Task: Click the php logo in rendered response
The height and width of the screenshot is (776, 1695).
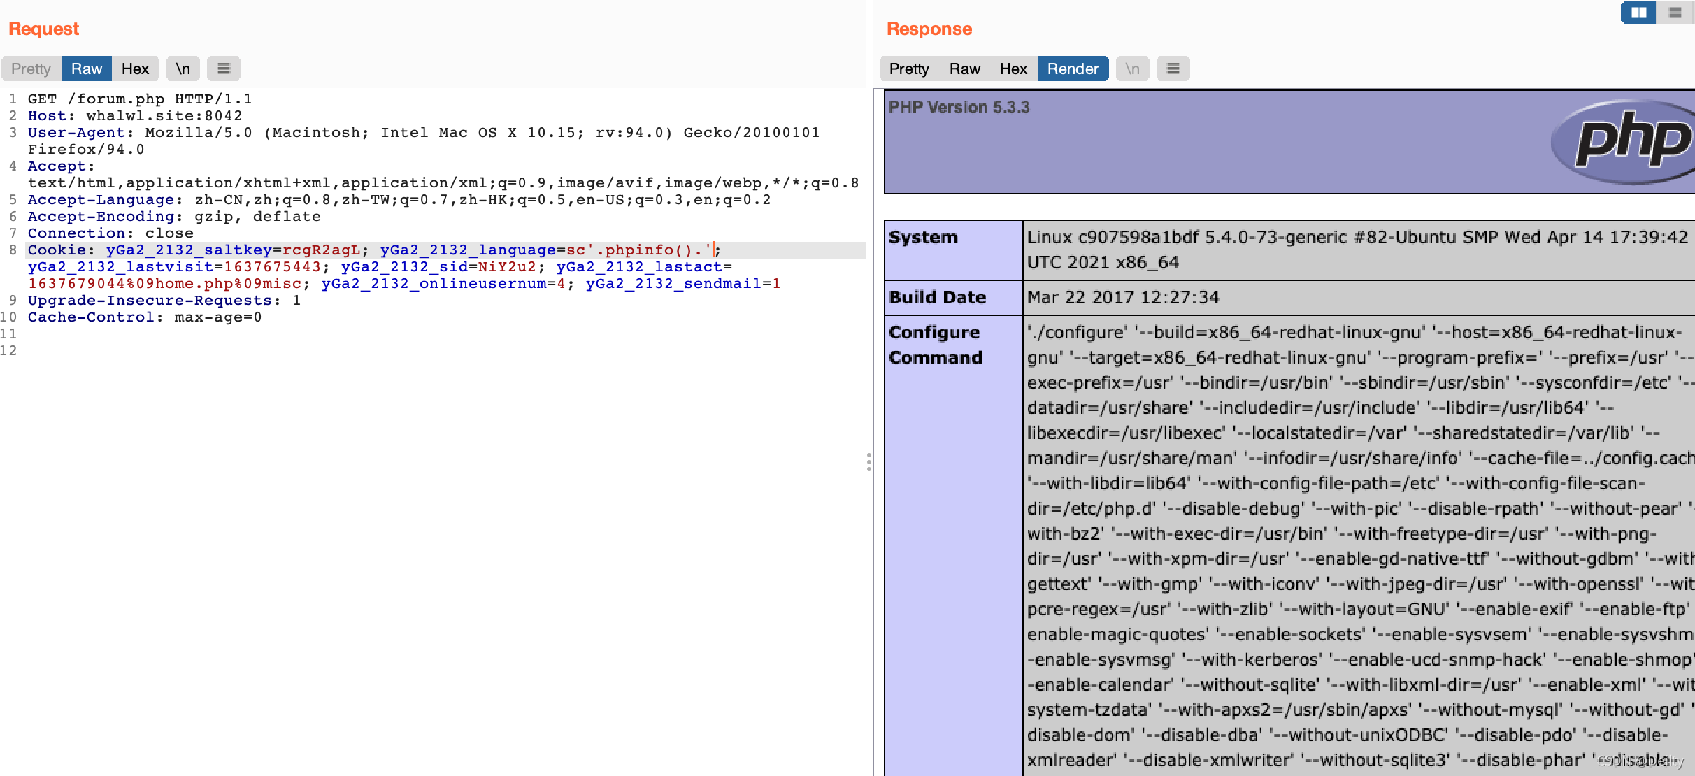Action: (x=1624, y=142)
